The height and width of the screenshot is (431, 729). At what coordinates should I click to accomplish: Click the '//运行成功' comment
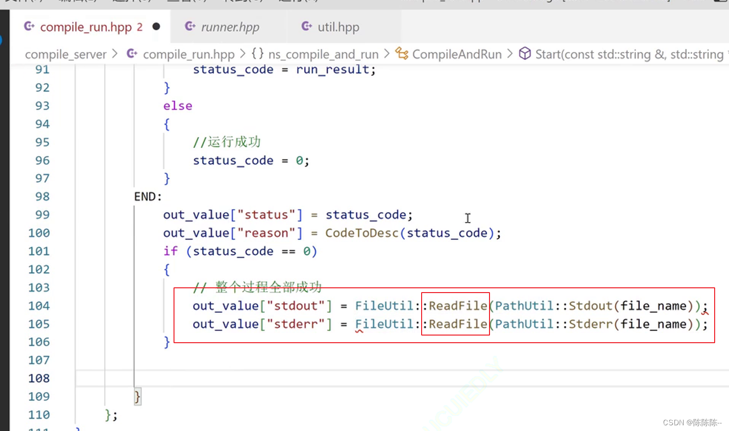pyautogui.click(x=227, y=142)
